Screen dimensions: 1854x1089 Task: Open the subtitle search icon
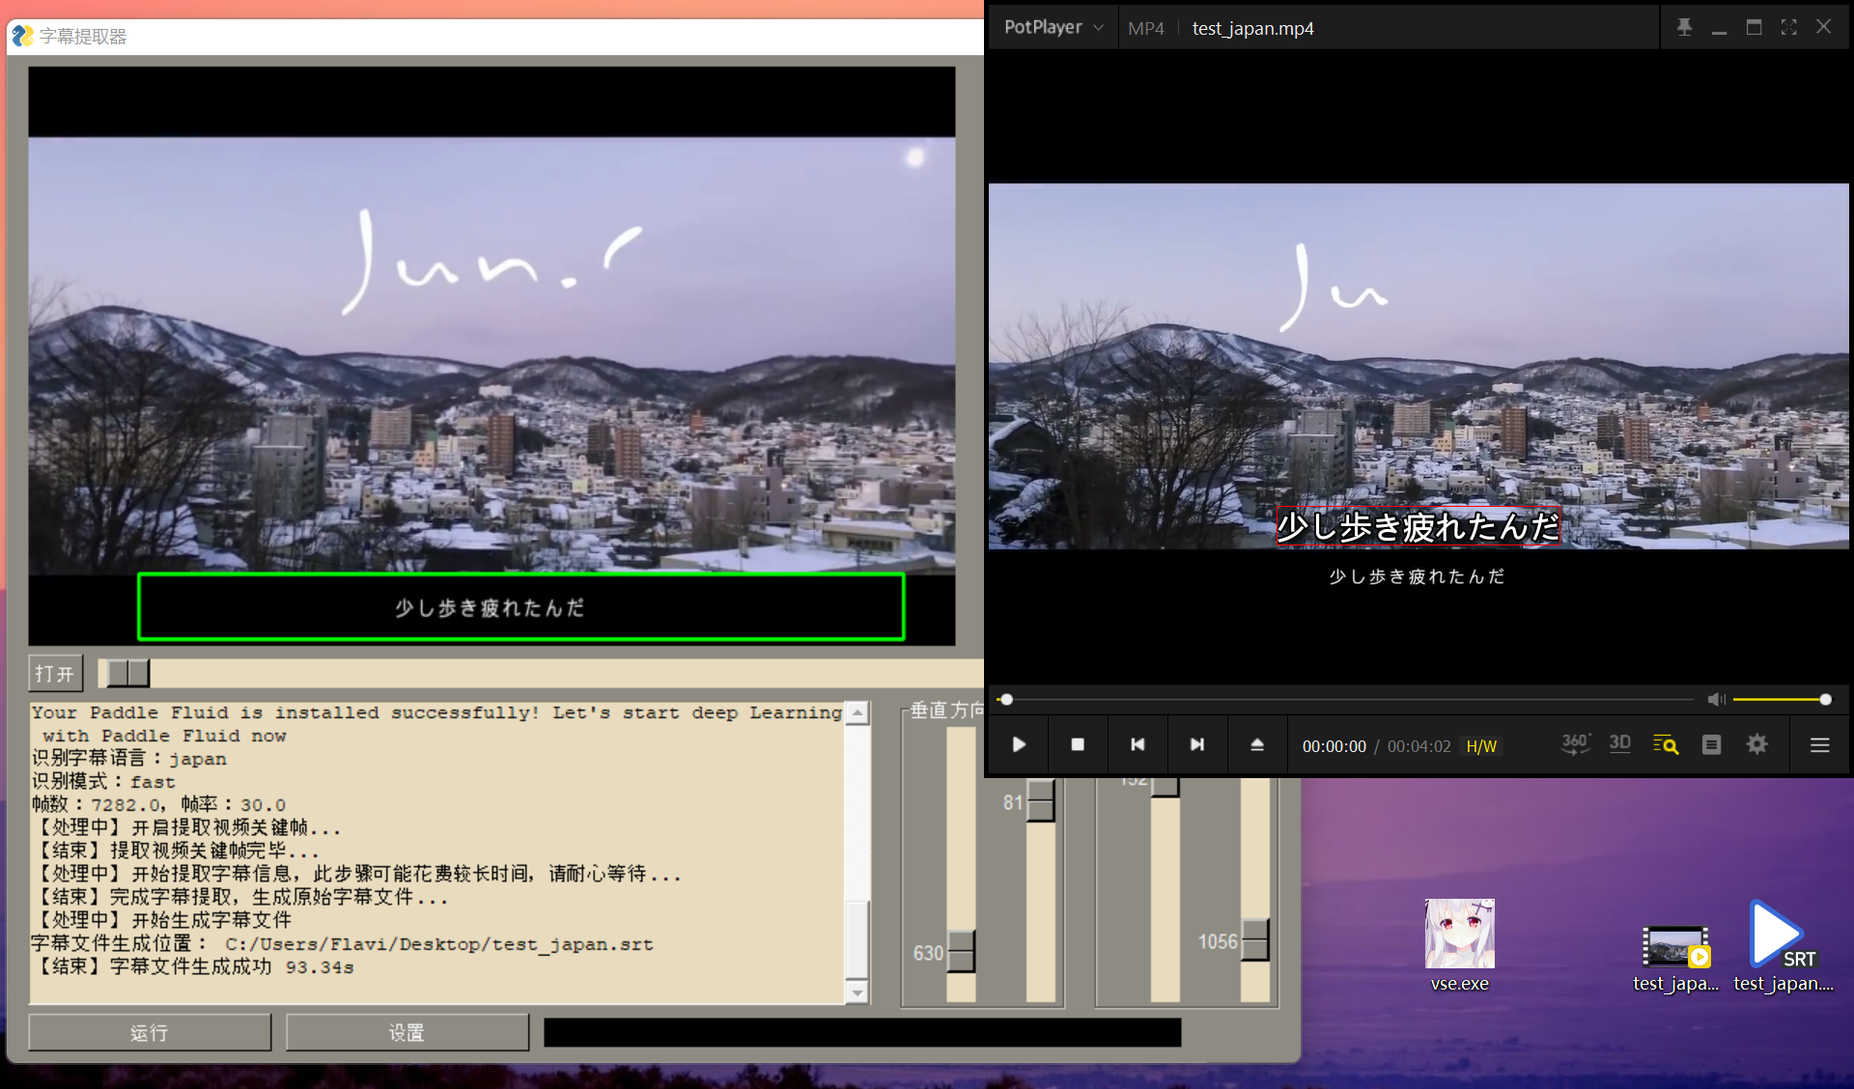[1666, 744]
